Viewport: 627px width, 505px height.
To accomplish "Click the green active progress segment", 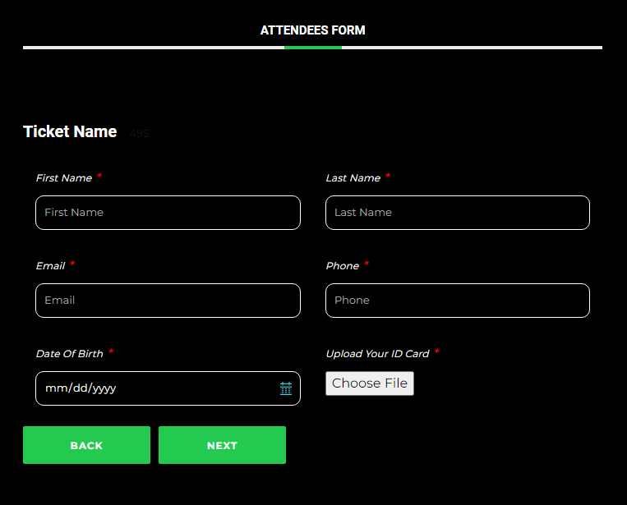I will point(313,48).
